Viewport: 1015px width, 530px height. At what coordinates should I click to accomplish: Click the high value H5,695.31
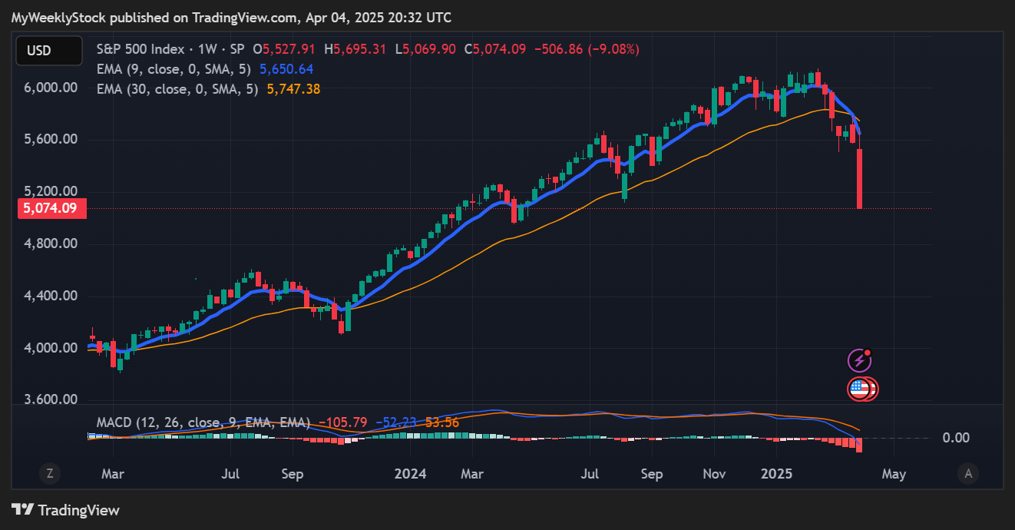point(356,49)
